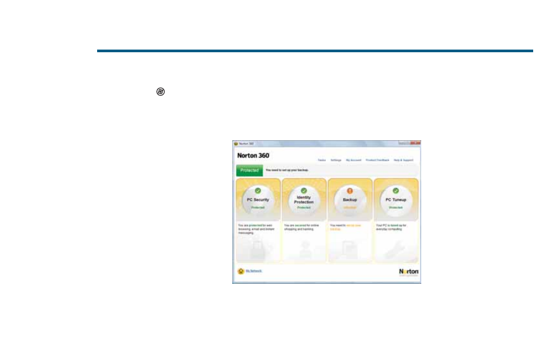Image resolution: width=549 pixels, height=355 pixels.
Task: Click the My Network link
Action: [x=254, y=271]
